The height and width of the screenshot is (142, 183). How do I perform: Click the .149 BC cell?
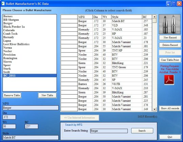[x=147, y=109]
